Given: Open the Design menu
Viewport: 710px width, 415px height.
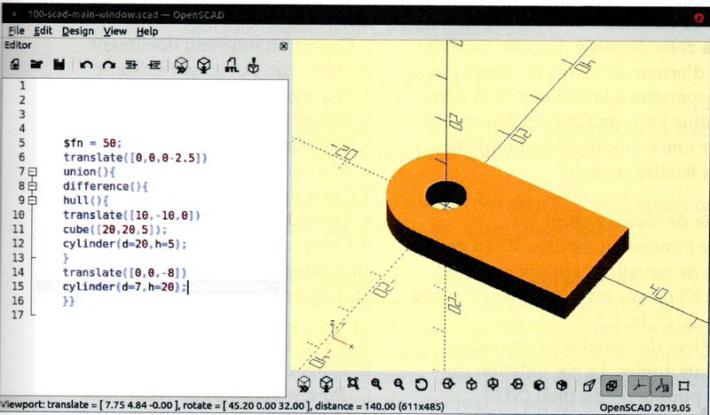Looking at the screenshot, I should click(78, 31).
